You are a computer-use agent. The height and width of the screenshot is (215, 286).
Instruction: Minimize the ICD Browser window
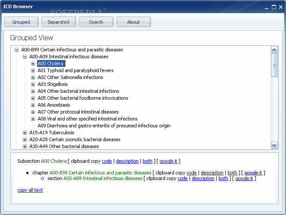click(x=267, y=7)
